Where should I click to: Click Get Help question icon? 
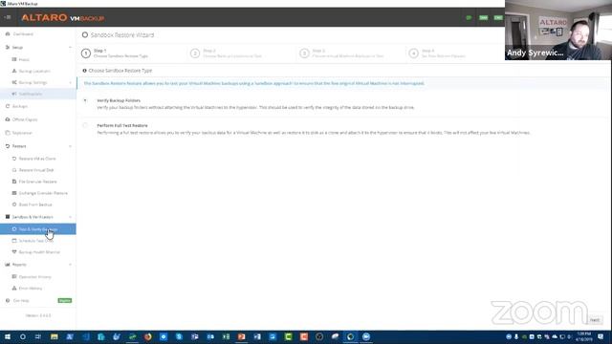click(8, 300)
